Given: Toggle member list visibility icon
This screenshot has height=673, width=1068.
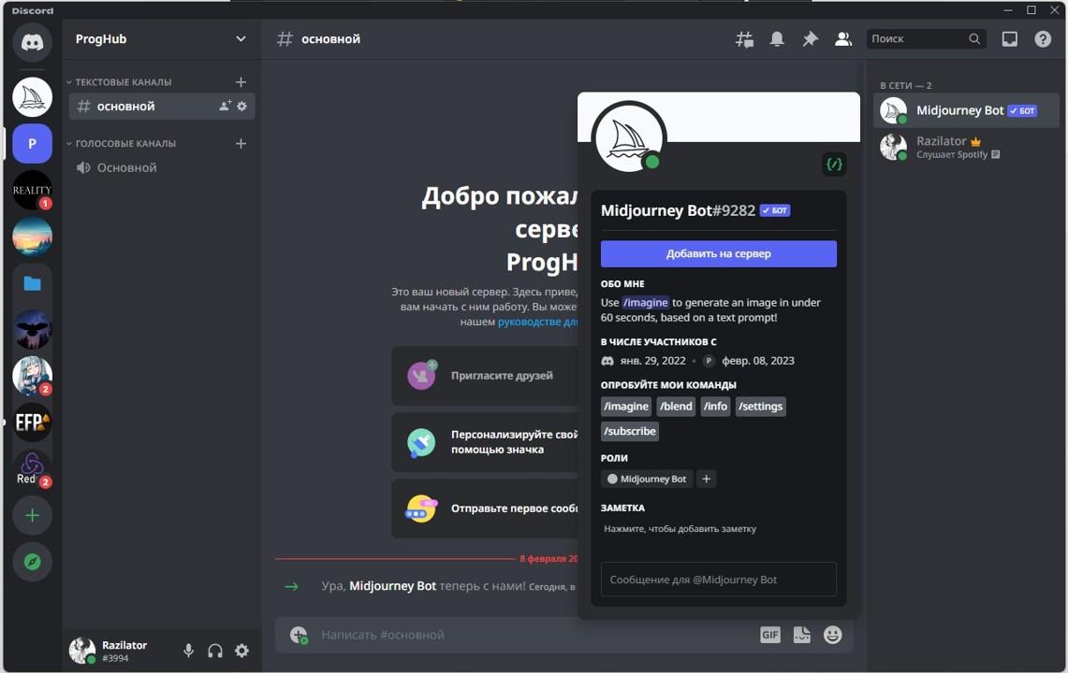Looking at the screenshot, I should [x=843, y=38].
